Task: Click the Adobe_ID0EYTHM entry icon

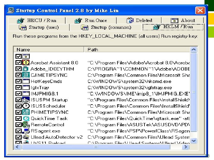Action: (26, 69)
